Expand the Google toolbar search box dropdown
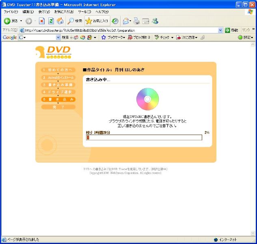The image size is (257, 244). (58, 37)
